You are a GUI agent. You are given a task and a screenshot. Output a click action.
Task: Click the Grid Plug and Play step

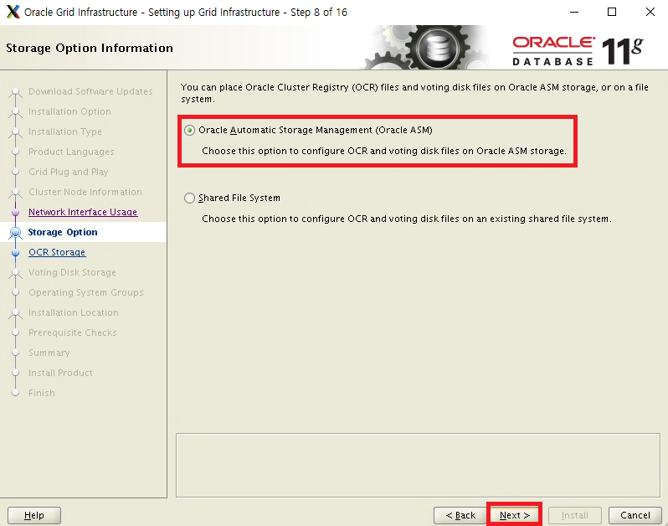pyautogui.click(x=68, y=172)
